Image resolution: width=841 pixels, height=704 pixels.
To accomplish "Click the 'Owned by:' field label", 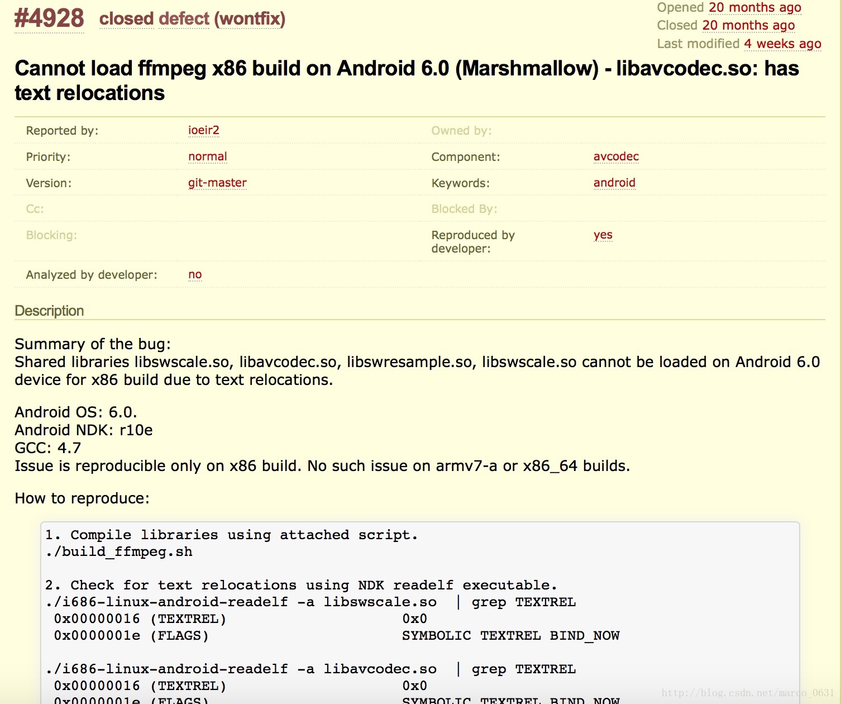I will pyautogui.click(x=461, y=131).
